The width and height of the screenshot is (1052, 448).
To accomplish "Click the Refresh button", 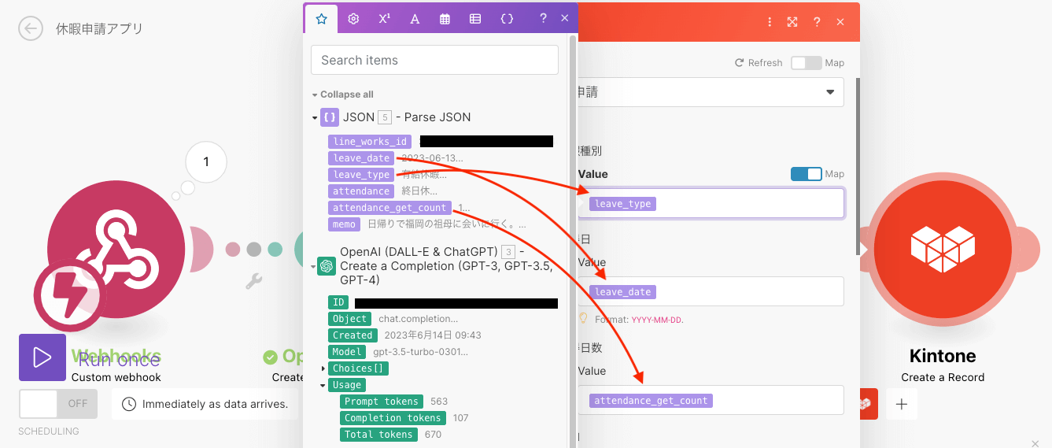I will (x=759, y=63).
